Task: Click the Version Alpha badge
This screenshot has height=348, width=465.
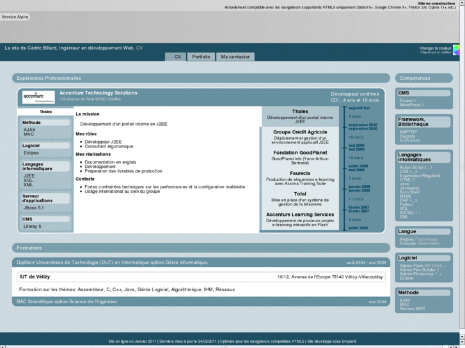Action: [x=15, y=17]
